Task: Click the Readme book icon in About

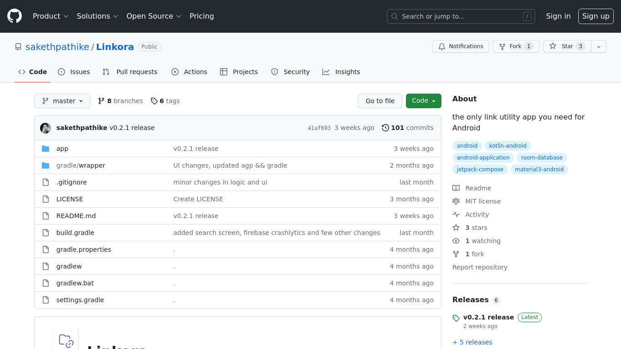Action: pyautogui.click(x=456, y=188)
